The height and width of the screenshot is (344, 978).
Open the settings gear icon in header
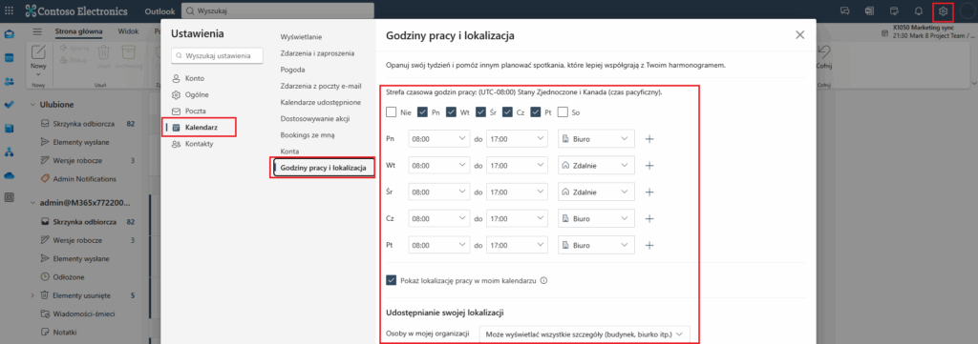coord(943,11)
